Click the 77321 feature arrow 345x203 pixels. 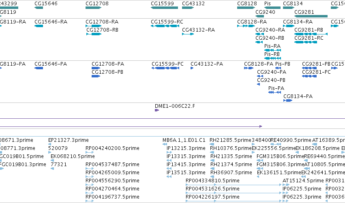point(52,169)
